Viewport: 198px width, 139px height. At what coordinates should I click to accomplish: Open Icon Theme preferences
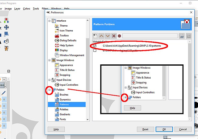(66, 31)
